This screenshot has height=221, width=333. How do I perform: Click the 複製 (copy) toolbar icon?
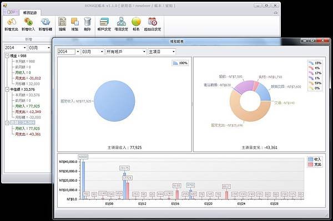[x=75, y=22]
